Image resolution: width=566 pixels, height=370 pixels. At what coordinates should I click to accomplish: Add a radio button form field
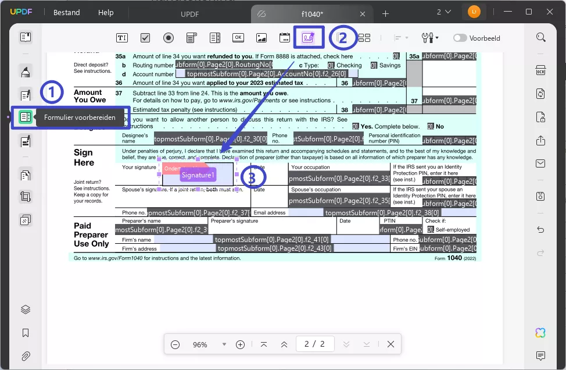point(169,38)
